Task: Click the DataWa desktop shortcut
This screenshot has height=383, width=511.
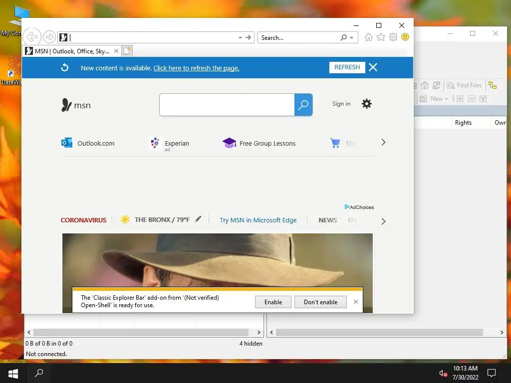Action: [11, 70]
